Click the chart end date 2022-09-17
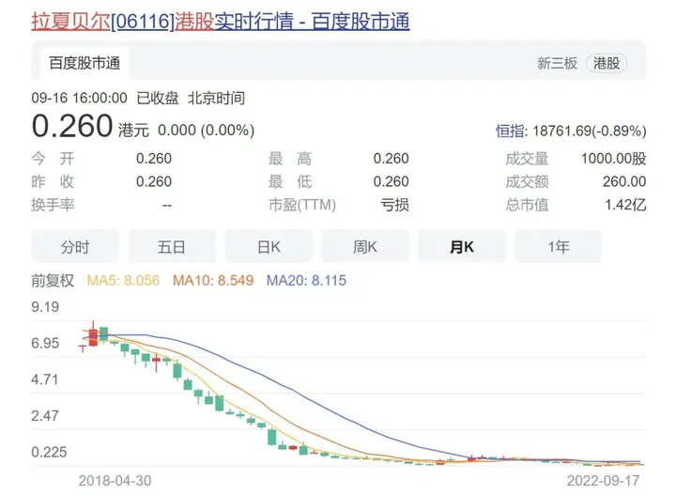This screenshot has width=676, height=495. click(604, 481)
